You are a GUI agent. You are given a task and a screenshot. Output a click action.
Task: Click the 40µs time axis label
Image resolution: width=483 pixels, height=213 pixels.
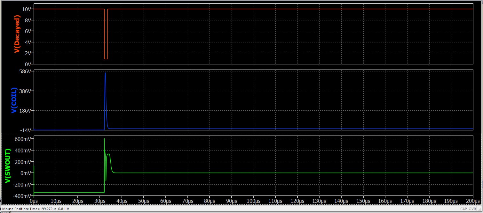point(122,201)
